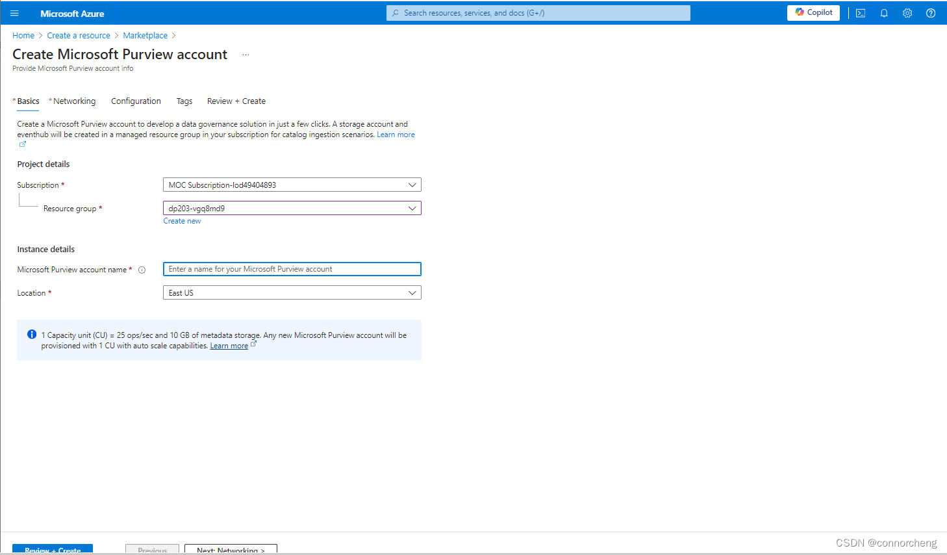Launch Copilot from the header
Viewport: 947px width, 555px height.
coord(813,12)
